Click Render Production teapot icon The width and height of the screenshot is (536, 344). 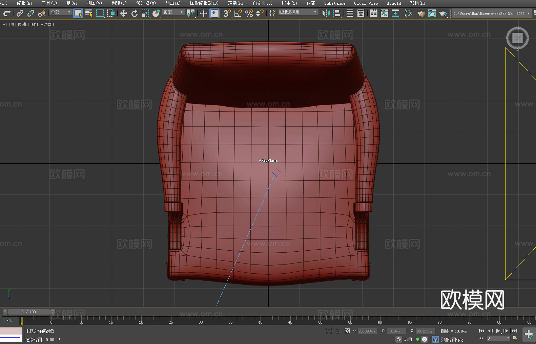(443, 13)
